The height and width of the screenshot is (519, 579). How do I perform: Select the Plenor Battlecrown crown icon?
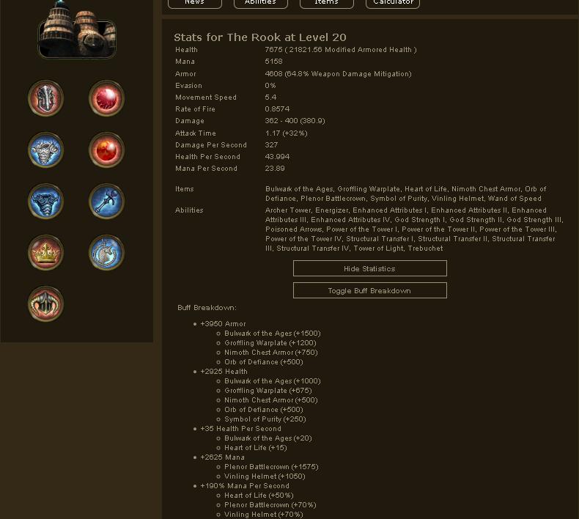[x=45, y=253]
